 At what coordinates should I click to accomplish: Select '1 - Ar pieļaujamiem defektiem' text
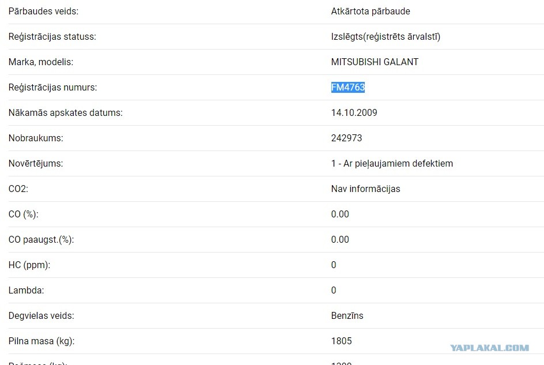[x=392, y=164]
